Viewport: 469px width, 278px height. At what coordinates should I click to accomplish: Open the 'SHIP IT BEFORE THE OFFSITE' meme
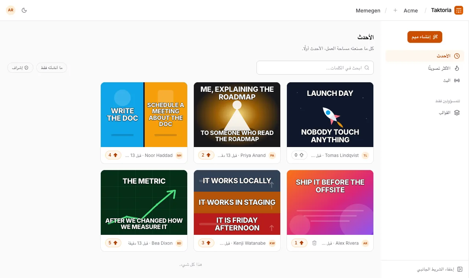[330, 202]
